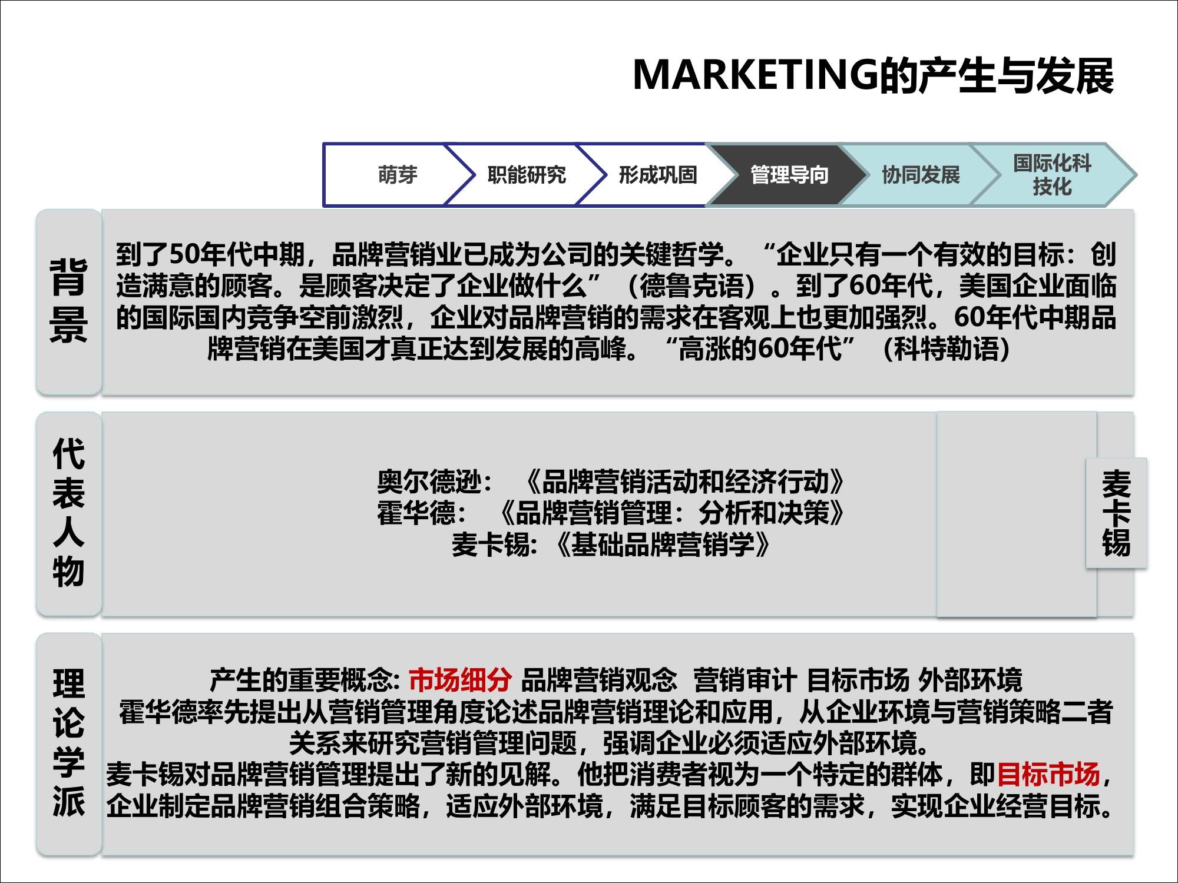Select the 萌芽 stage arrow
Screen dimensions: 1178x883
(x=398, y=175)
